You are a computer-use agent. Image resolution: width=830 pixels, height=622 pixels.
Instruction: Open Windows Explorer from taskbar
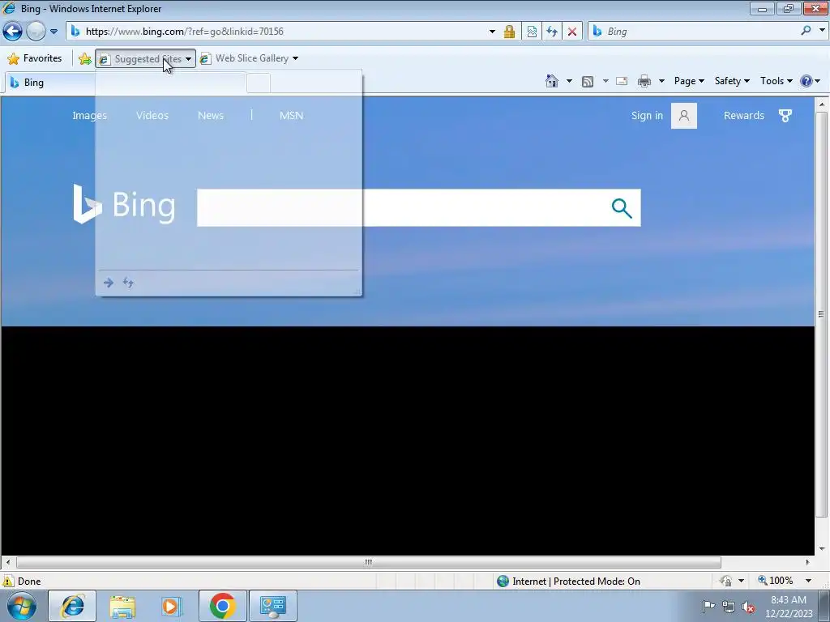[122, 606]
